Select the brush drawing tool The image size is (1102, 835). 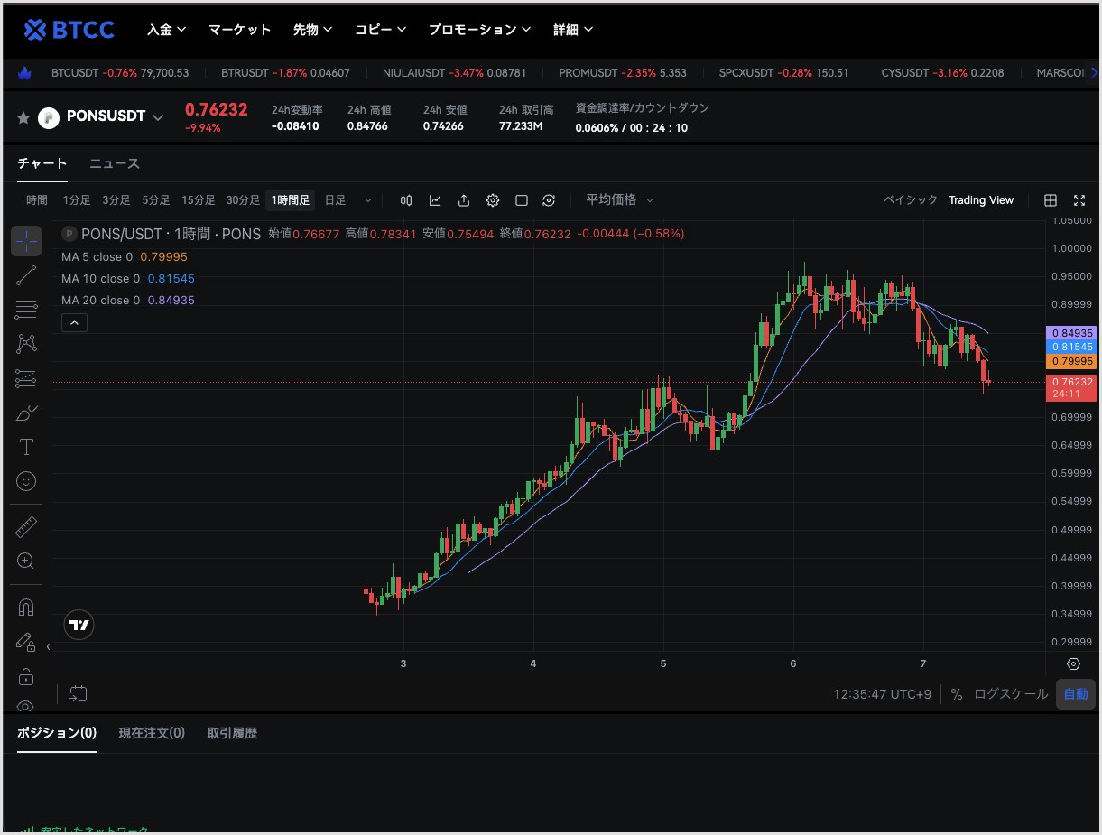26,413
